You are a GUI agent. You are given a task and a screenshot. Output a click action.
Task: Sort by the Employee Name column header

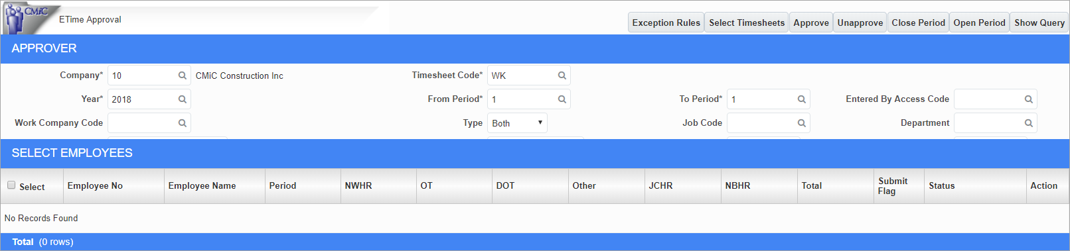coord(202,186)
